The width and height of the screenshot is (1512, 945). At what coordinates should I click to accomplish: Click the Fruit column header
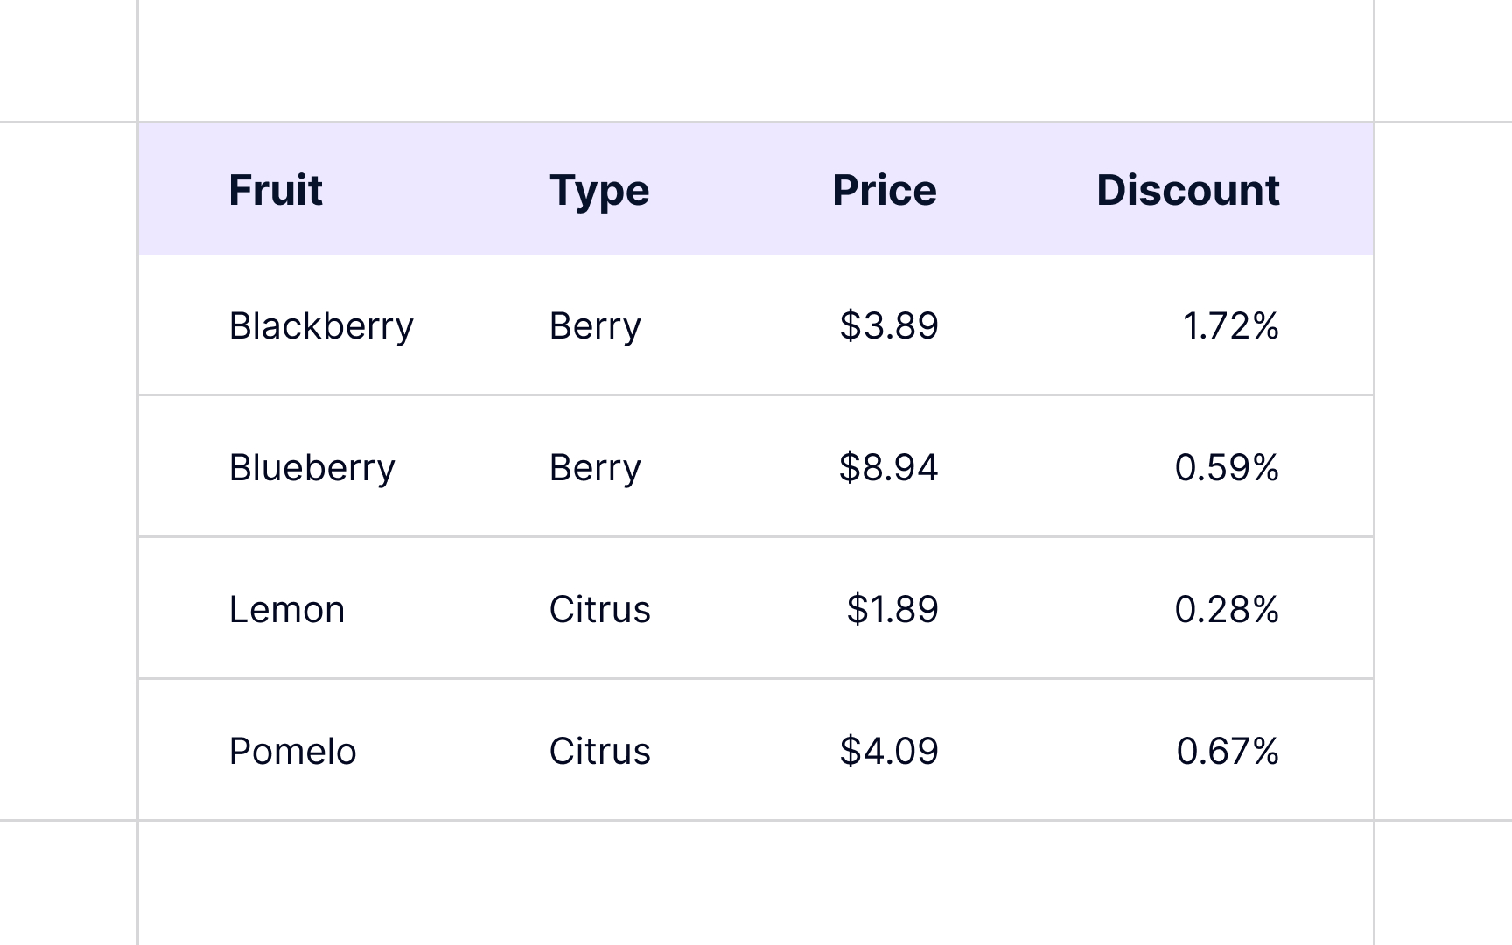click(x=276, y=190)
